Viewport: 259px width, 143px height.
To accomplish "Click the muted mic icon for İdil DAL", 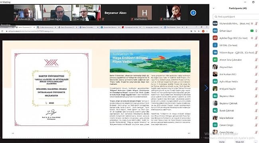I will click(x=256, y=45).
